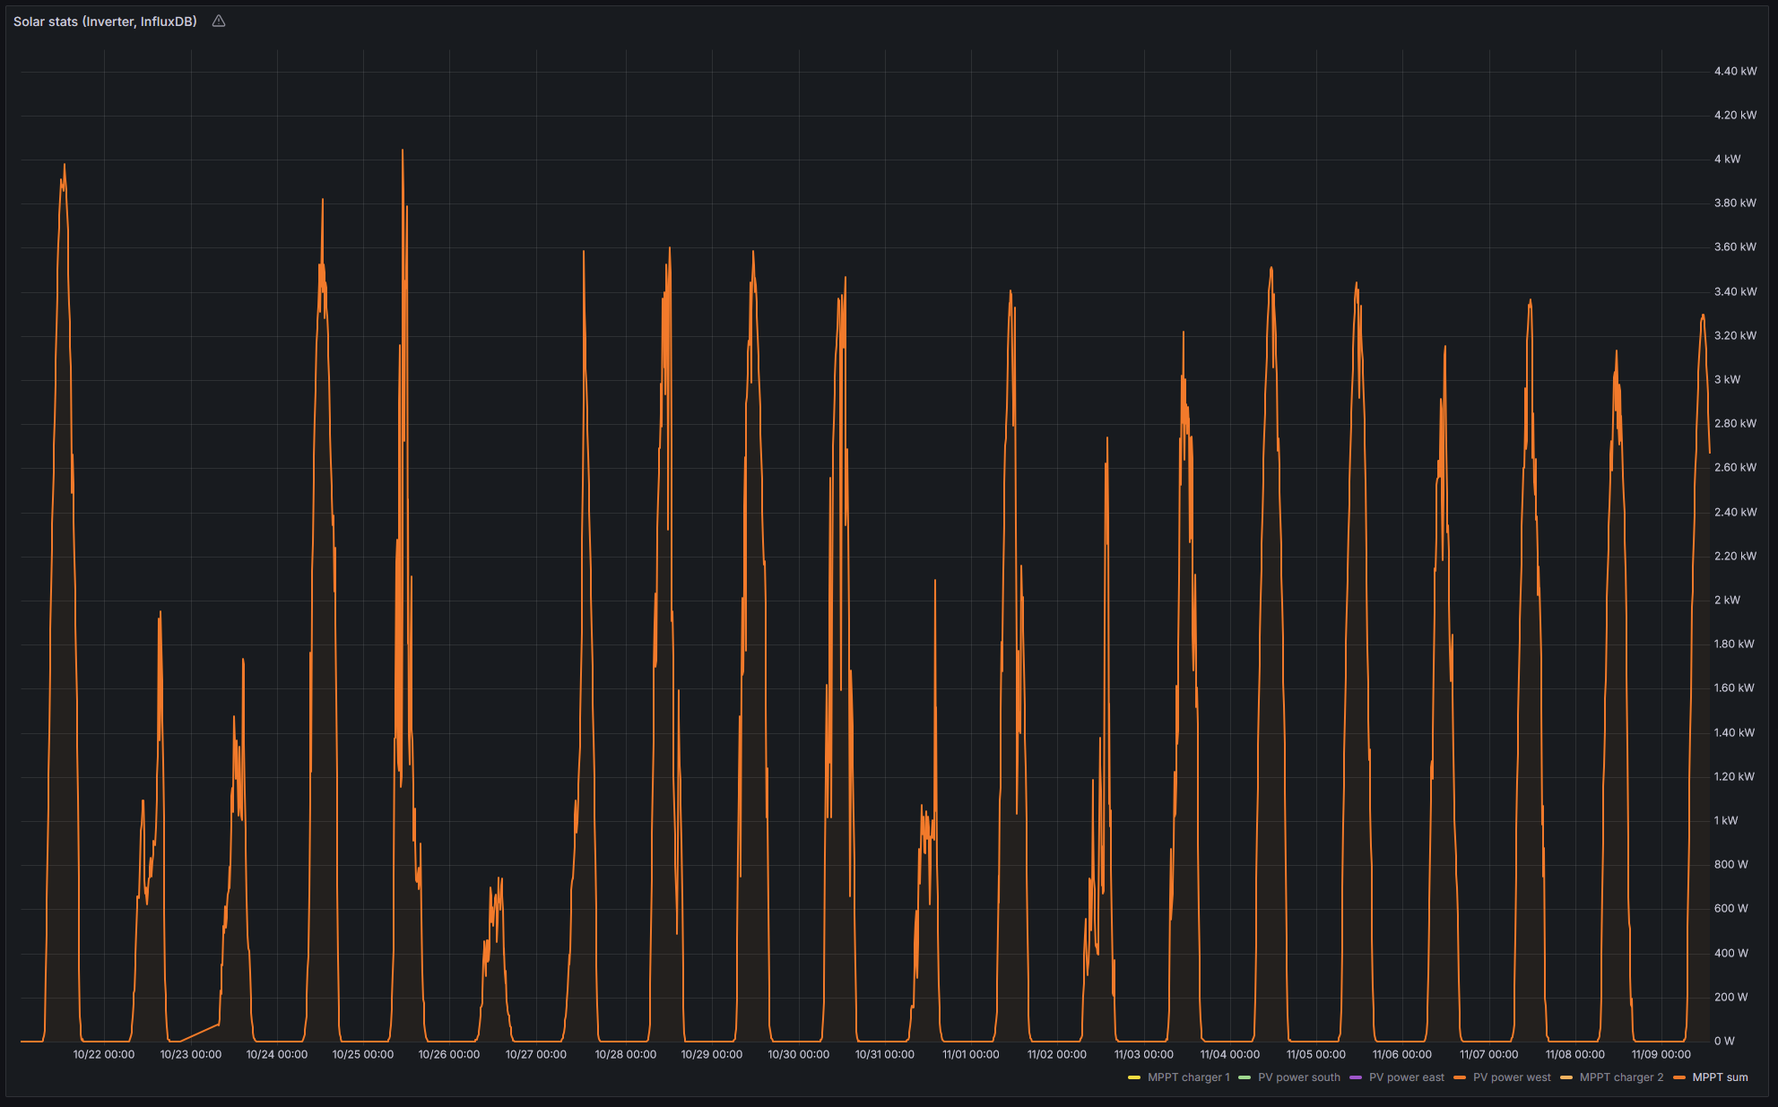Toggle the PV power south series label

click(1298, 1077)
